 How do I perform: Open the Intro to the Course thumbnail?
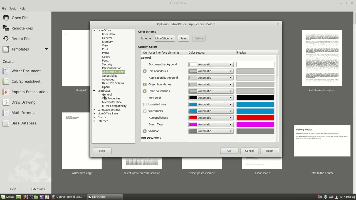coord(322,141)
